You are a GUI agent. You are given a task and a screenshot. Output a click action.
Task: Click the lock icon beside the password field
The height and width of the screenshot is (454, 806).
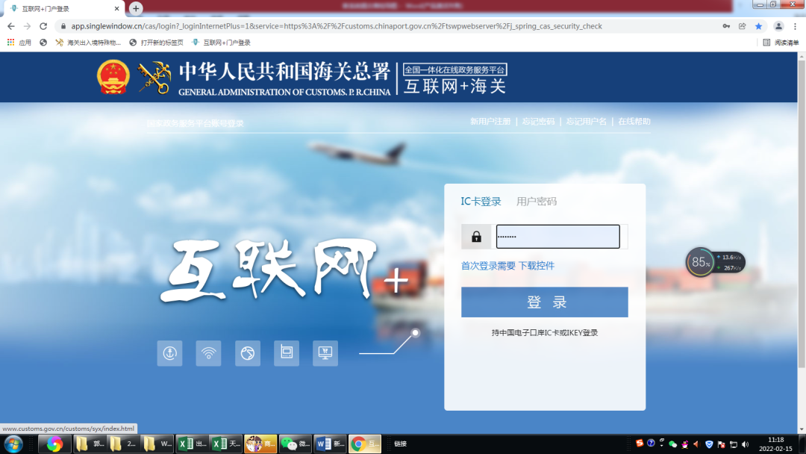tap(475, 236)
